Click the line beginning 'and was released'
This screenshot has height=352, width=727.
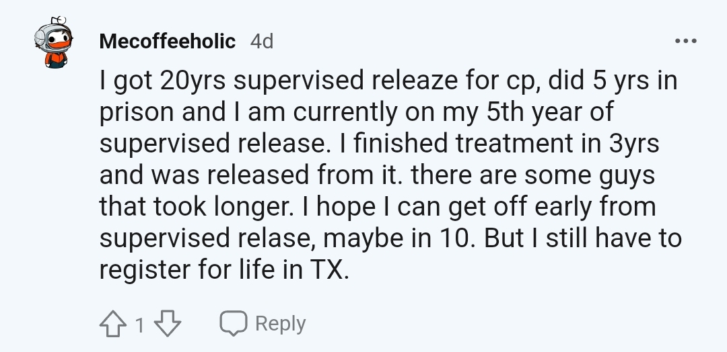tap(377, 175)
